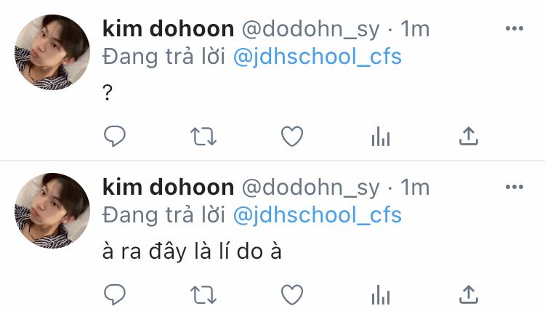Open the "à ra đây là lí do à" tweet text

tap(192, 251)
